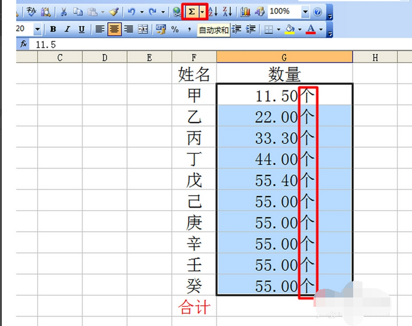Open the Chart Wizard
This screenshot has height=326, width=412.
point(245,12)
